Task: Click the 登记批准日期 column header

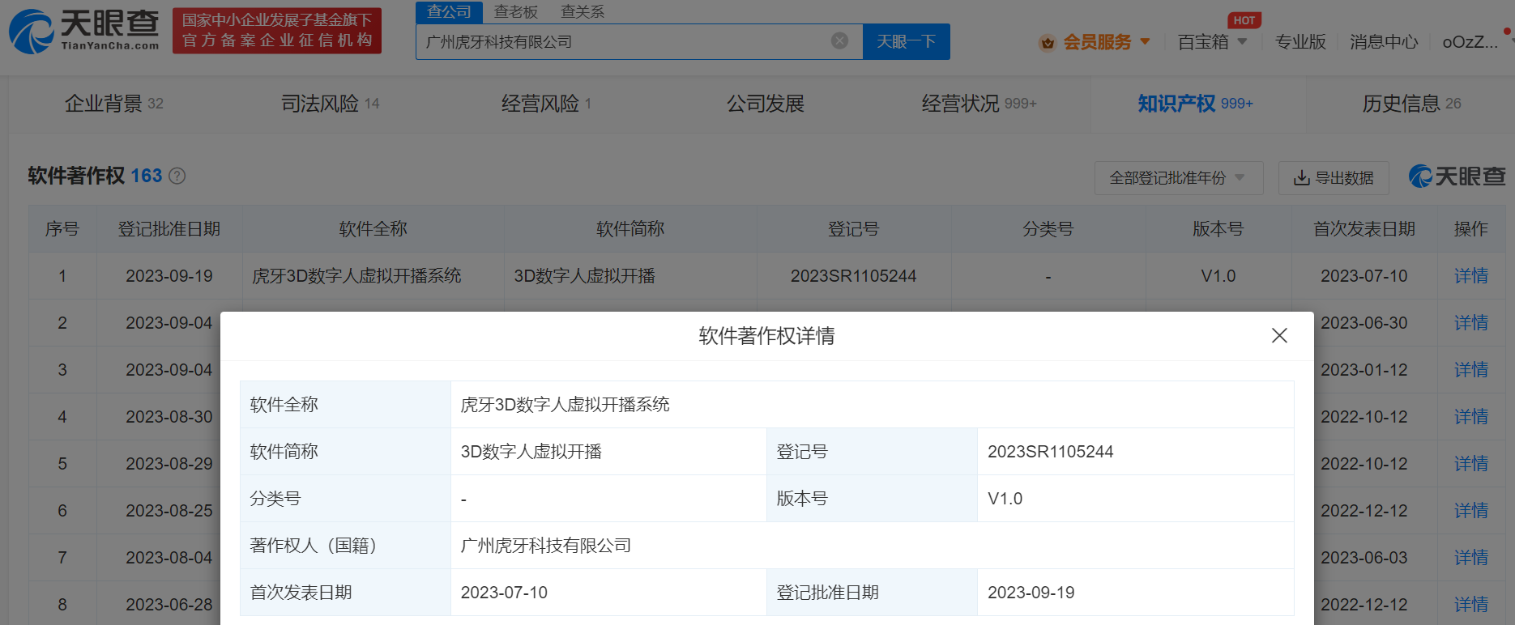Action: click(169, 229)
